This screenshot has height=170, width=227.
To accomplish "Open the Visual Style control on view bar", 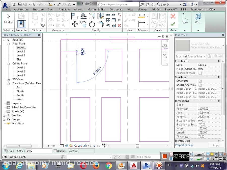I will (x=66, y=146).
